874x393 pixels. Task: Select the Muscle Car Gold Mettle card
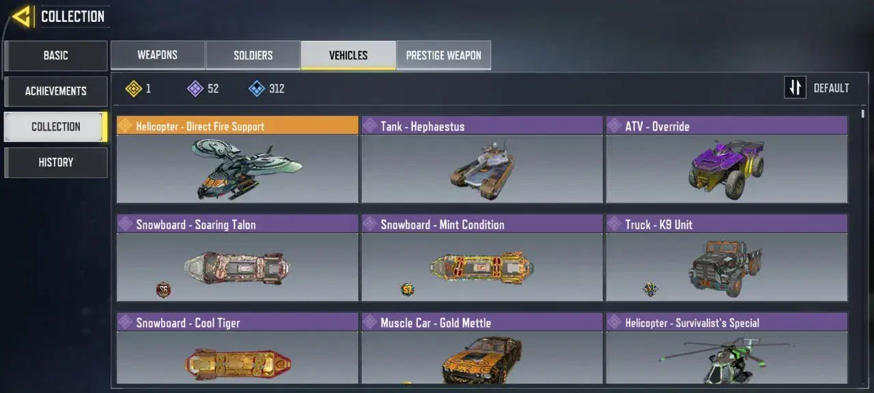pos(482,349)
